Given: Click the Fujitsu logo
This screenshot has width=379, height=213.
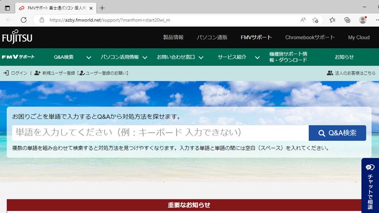Looking at the screenshot, I should (17, 37).
